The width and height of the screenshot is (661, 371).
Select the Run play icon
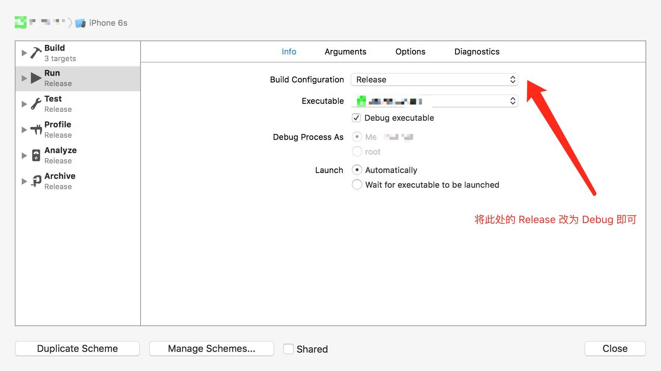coord(36,78)
